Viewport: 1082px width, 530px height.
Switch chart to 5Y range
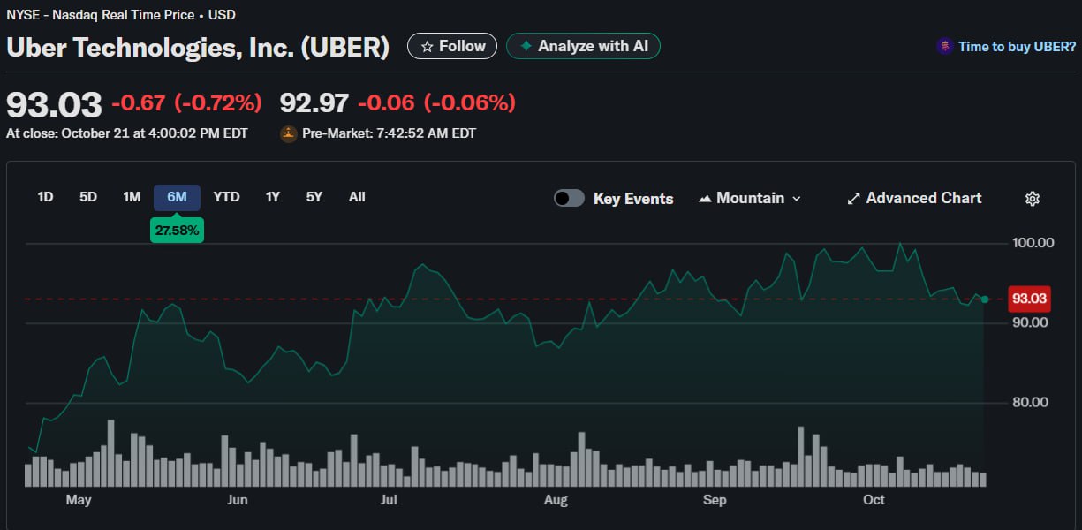click(314, 197)
